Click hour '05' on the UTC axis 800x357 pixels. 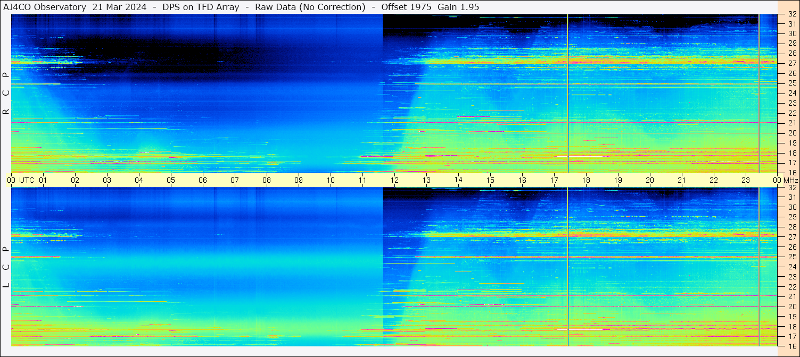tap(171, 180)
